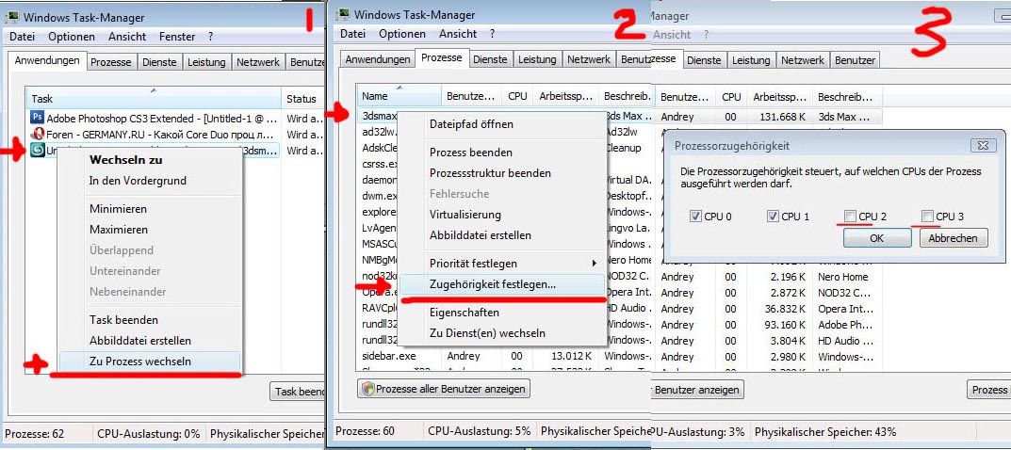The height and width of the screenshot is (450, 1011).
Task: Check the CPU 2 checkbox
Action: click(x=850, y=217)
